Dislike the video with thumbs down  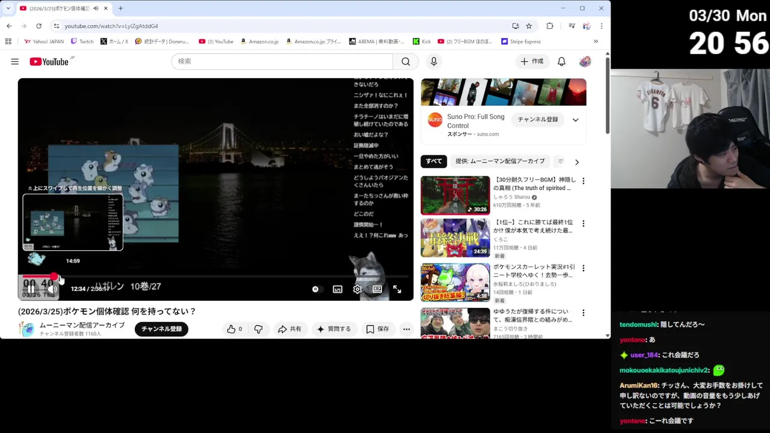tap(258, 329)
